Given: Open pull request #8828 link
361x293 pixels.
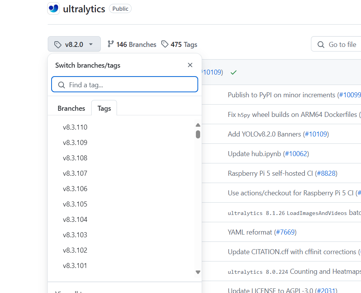Looking at the screenshot, I should click(x=326, y=173).
